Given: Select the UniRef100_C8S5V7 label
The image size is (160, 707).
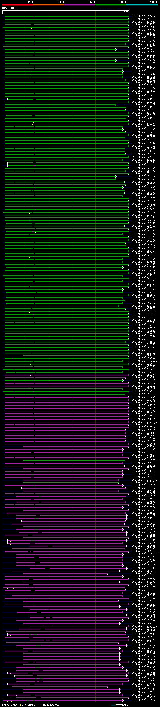Looking at the screenshot, I should click(143, 69).
